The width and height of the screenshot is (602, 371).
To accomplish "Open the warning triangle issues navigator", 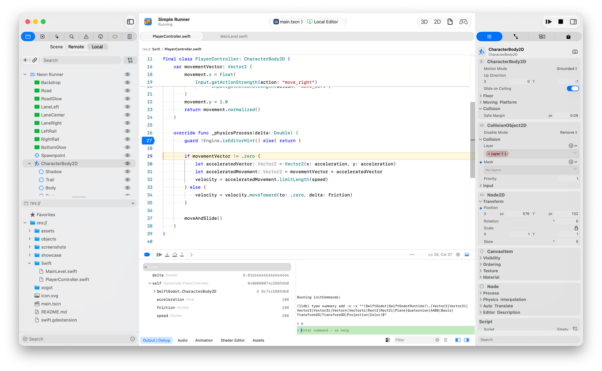I will pos(86,36).
